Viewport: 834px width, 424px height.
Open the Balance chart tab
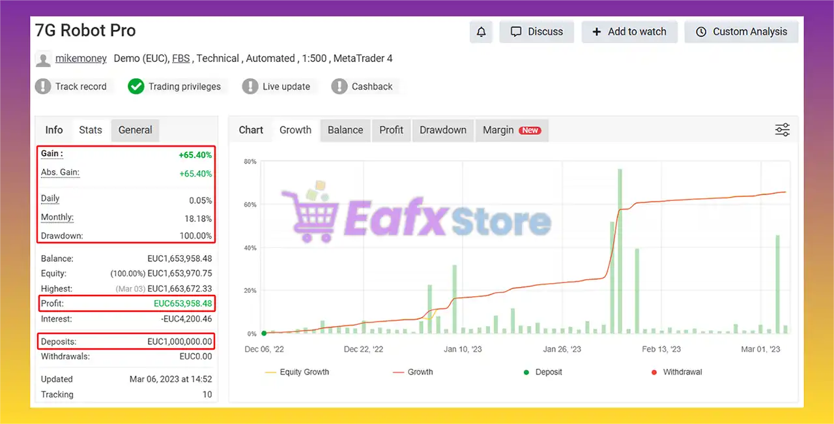click(345, 130)
